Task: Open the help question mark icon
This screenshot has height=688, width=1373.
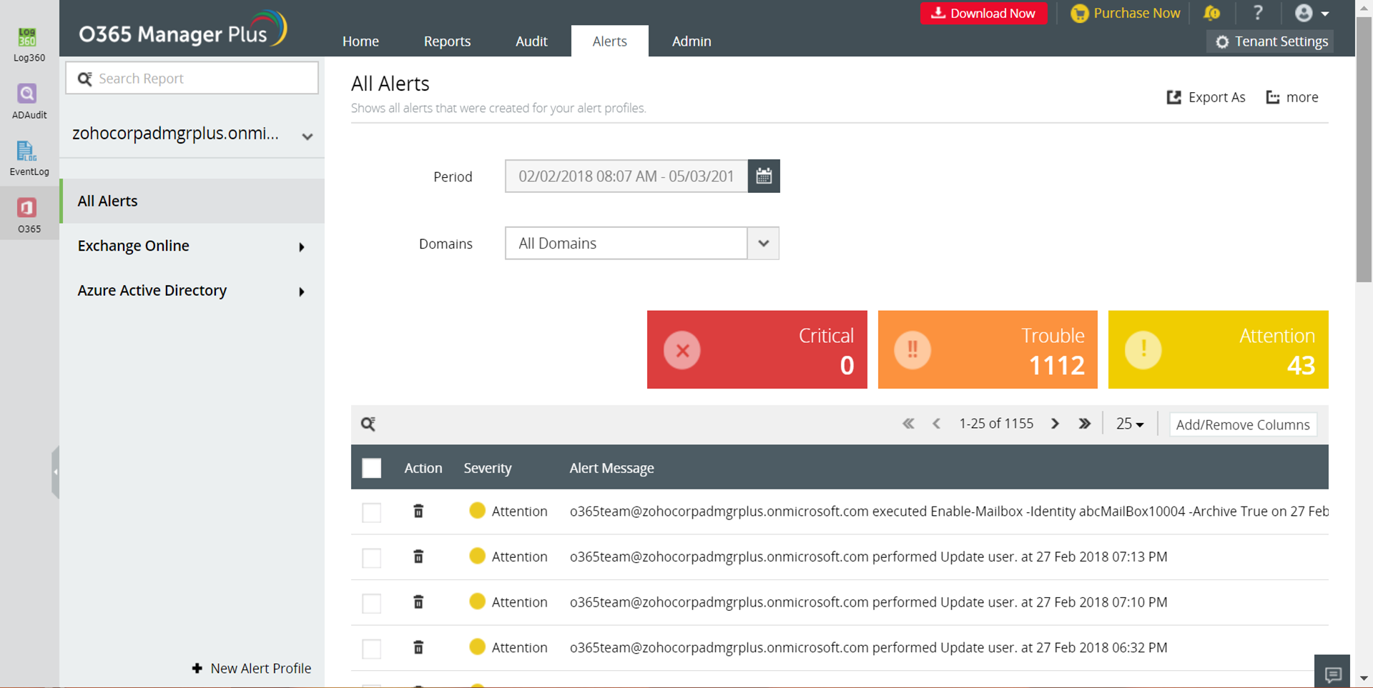Action: click(1258, 13)
